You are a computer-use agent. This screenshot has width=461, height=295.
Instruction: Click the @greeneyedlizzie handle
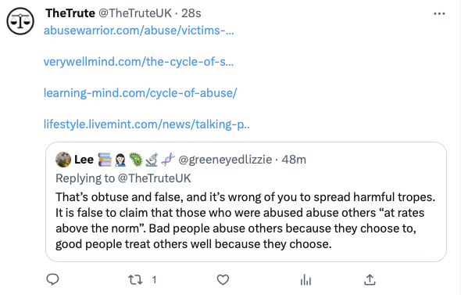point(225,160)
